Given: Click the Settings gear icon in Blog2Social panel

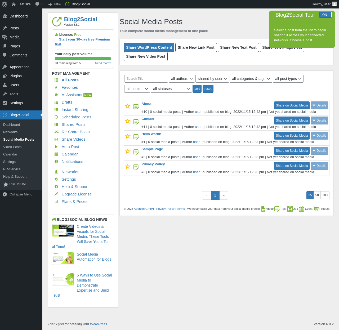Looking at the screenshot, I should [x=56, y=179].
